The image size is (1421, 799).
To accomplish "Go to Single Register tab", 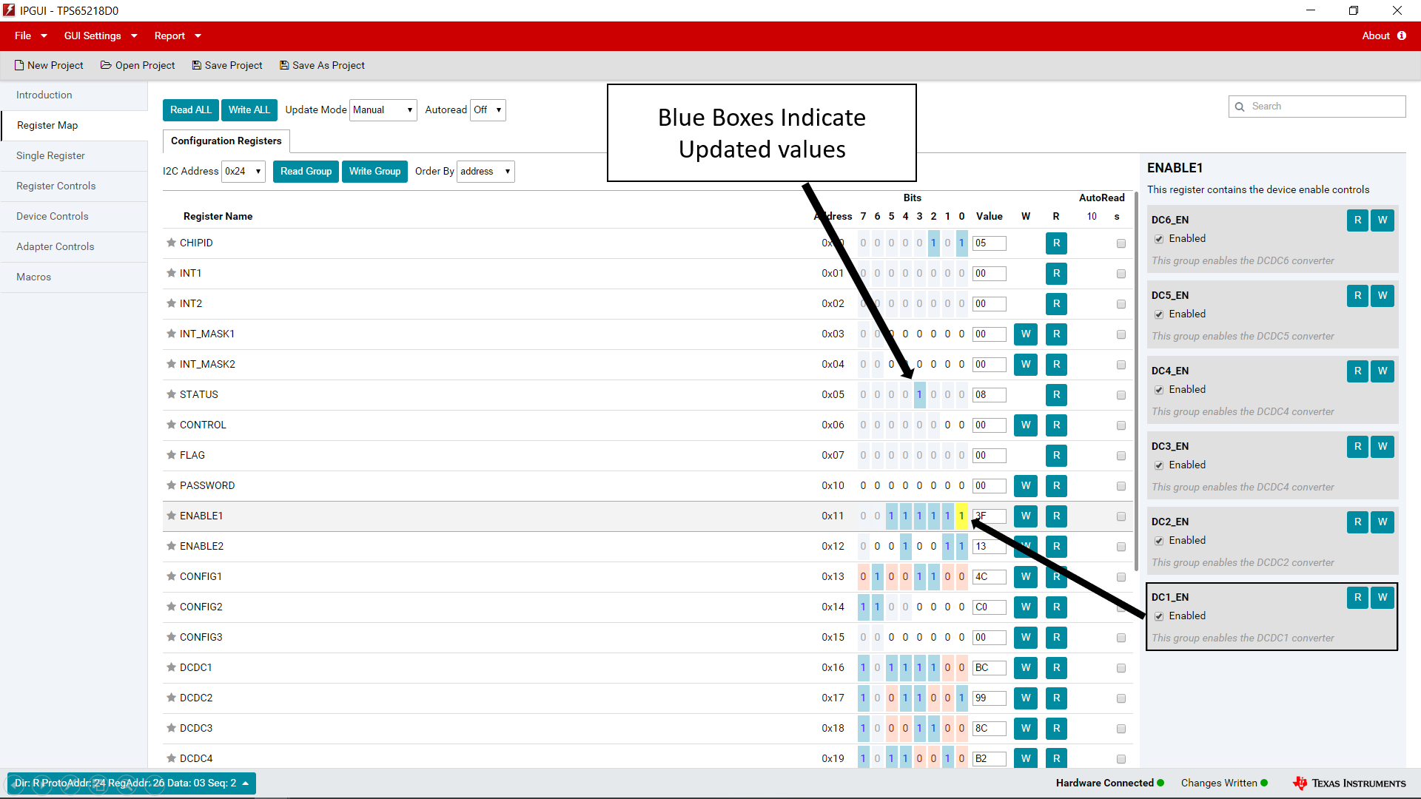I will pyautogui.click(x=50, y=155).
